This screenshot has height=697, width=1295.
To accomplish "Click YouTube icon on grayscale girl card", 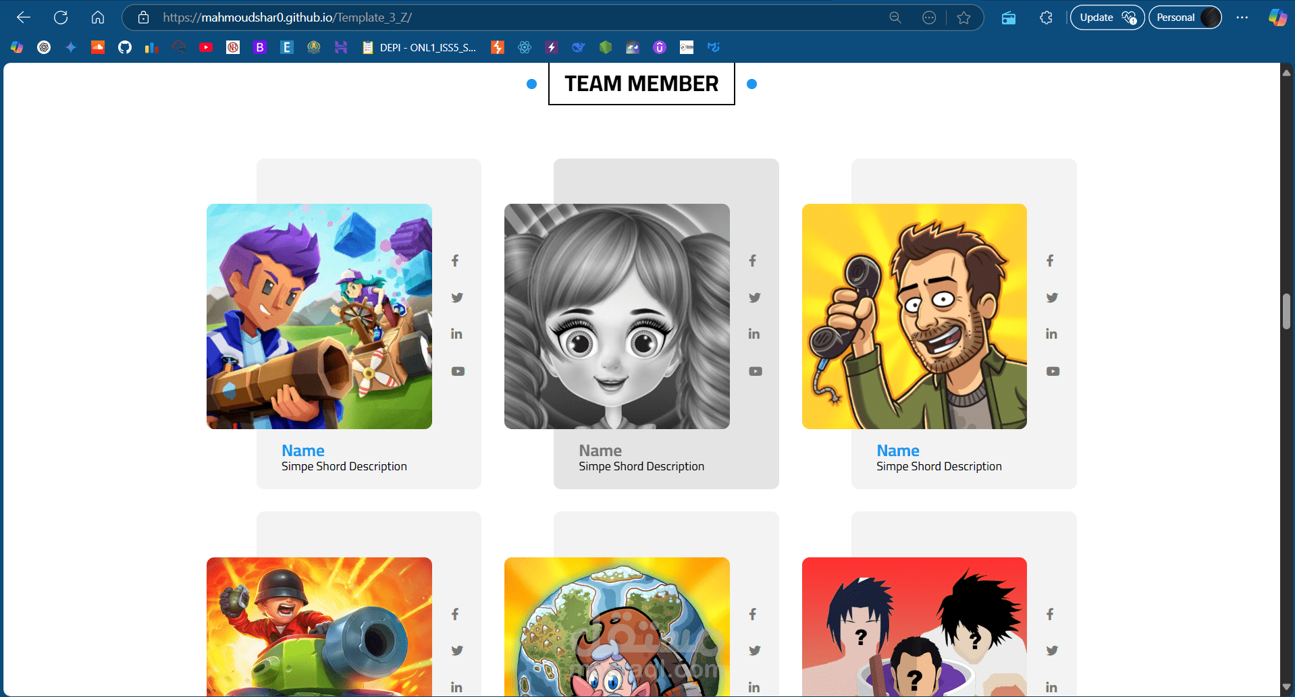I will click(x=756, y=371).
